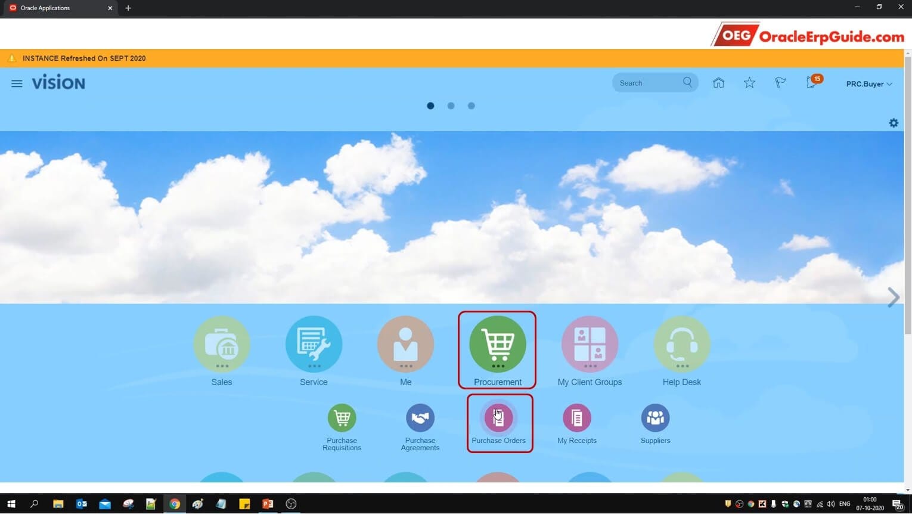Screen dimensions: 912x514
Task: Open Outlook from taskbar
Action: (x=82, y=504)
